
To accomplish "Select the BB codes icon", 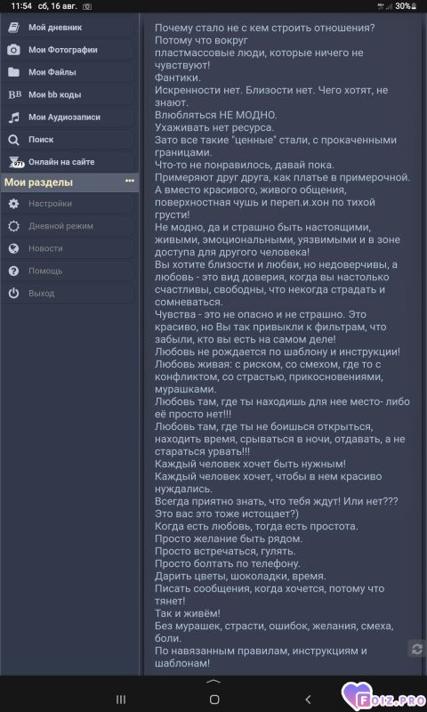I will [x=14, y=94].
